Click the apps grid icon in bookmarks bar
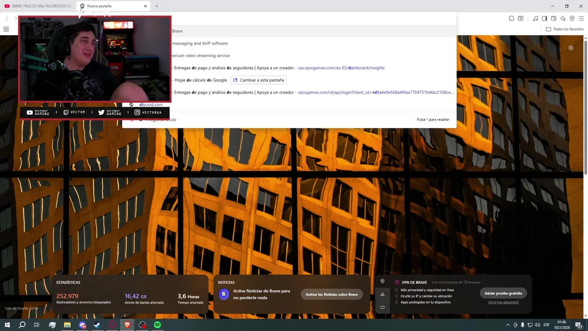588x331 pixels. (x=6, y=29)
